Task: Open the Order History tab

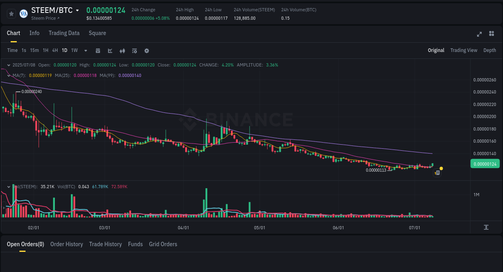Action: 66,244
